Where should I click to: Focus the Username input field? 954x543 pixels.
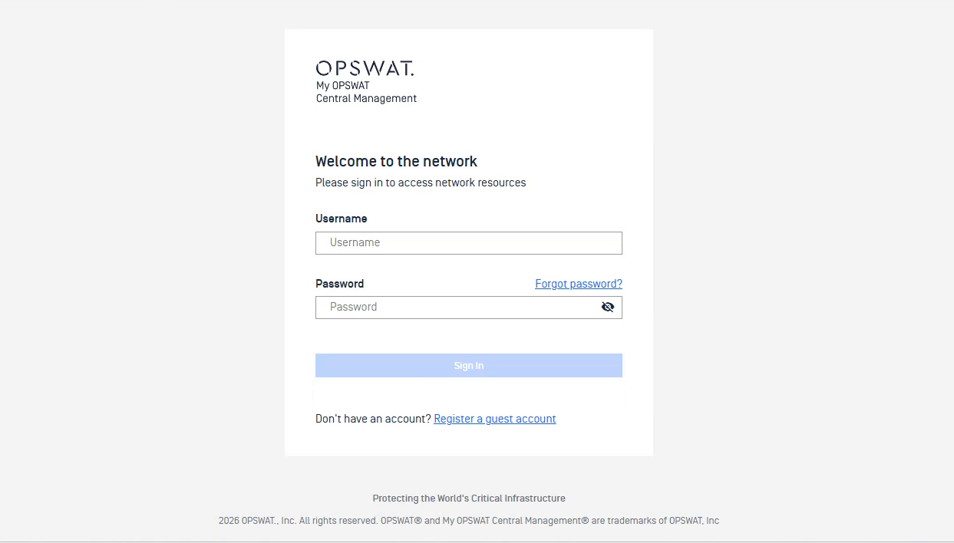[469, 243]
